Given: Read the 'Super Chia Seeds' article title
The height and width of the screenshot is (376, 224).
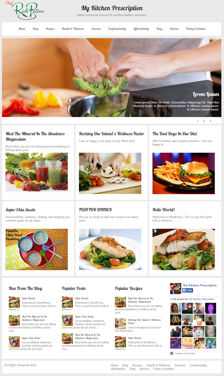Looking at the screenshot, I should click(20, 210).
